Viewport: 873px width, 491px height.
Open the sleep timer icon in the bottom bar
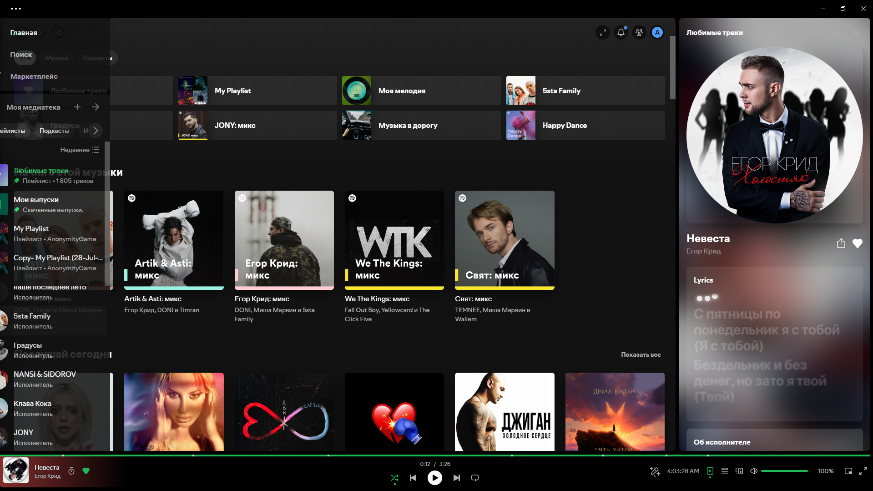pyautogui.click(x=71, y=471)
